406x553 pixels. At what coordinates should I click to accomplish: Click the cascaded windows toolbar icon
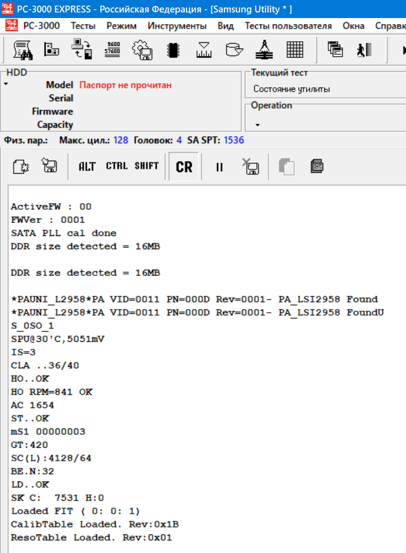click(x=335, y=49)
